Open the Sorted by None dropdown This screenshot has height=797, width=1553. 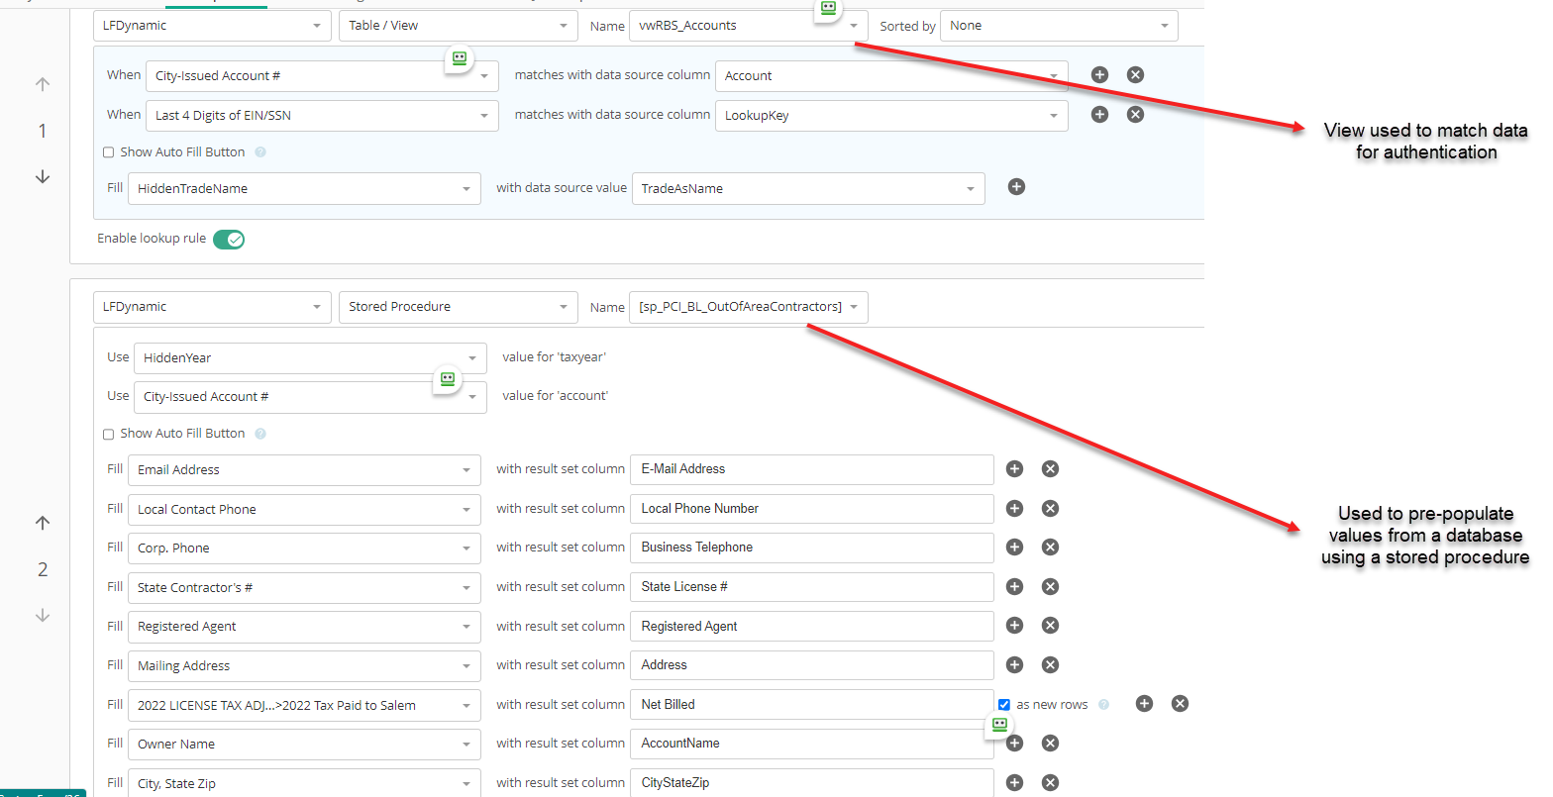[x=1058, y=26]
